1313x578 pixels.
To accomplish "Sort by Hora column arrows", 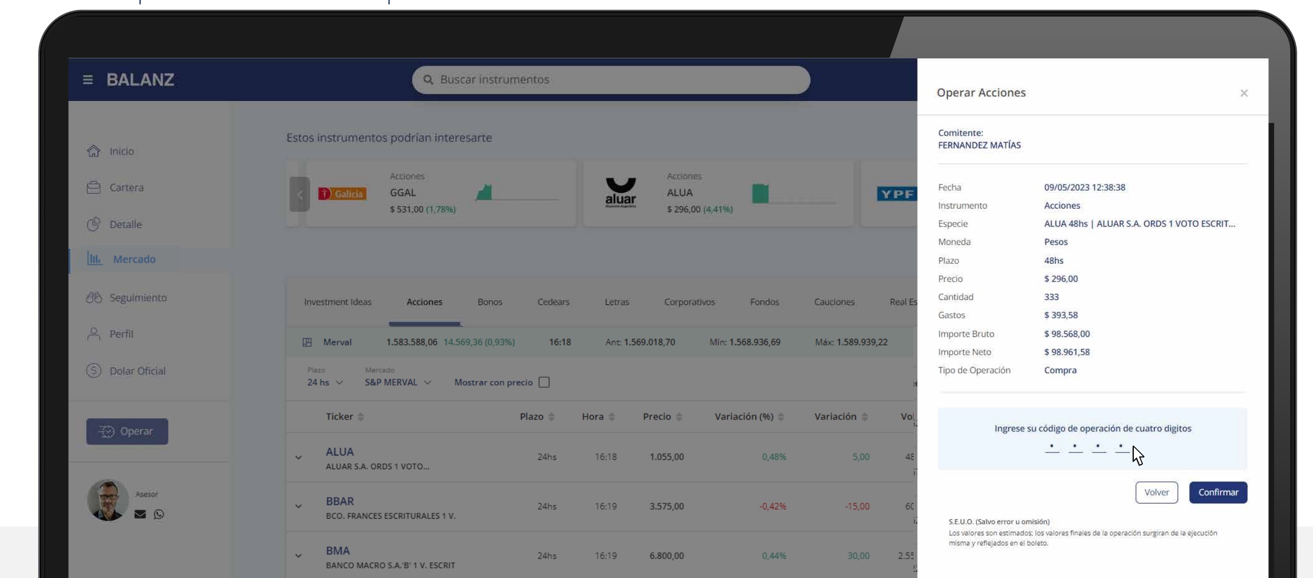I will pyautogui.click(x=611, y=417).
